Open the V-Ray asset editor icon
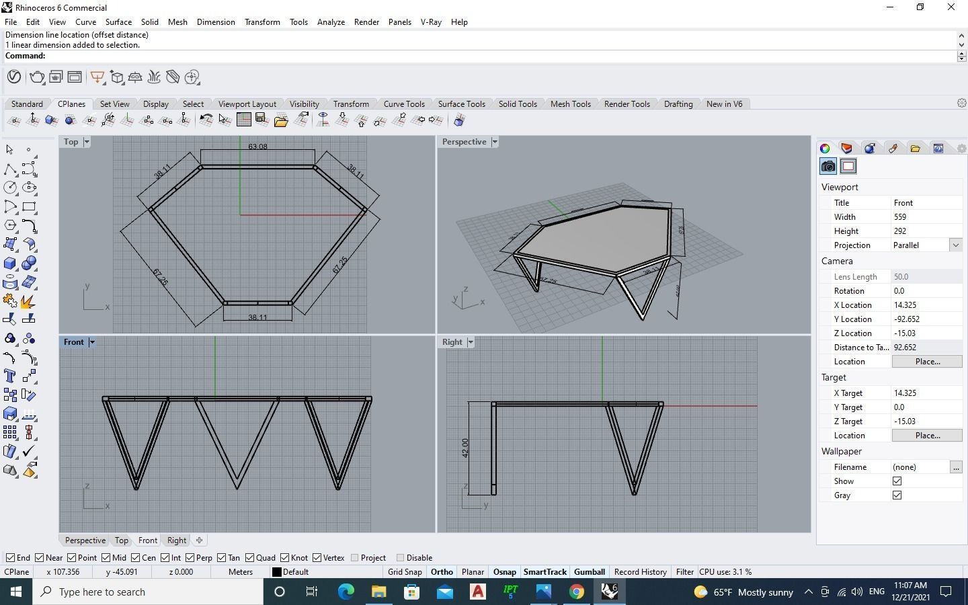Screen dimensions: 968x605 pyautogui.click(x=14, y=77)
